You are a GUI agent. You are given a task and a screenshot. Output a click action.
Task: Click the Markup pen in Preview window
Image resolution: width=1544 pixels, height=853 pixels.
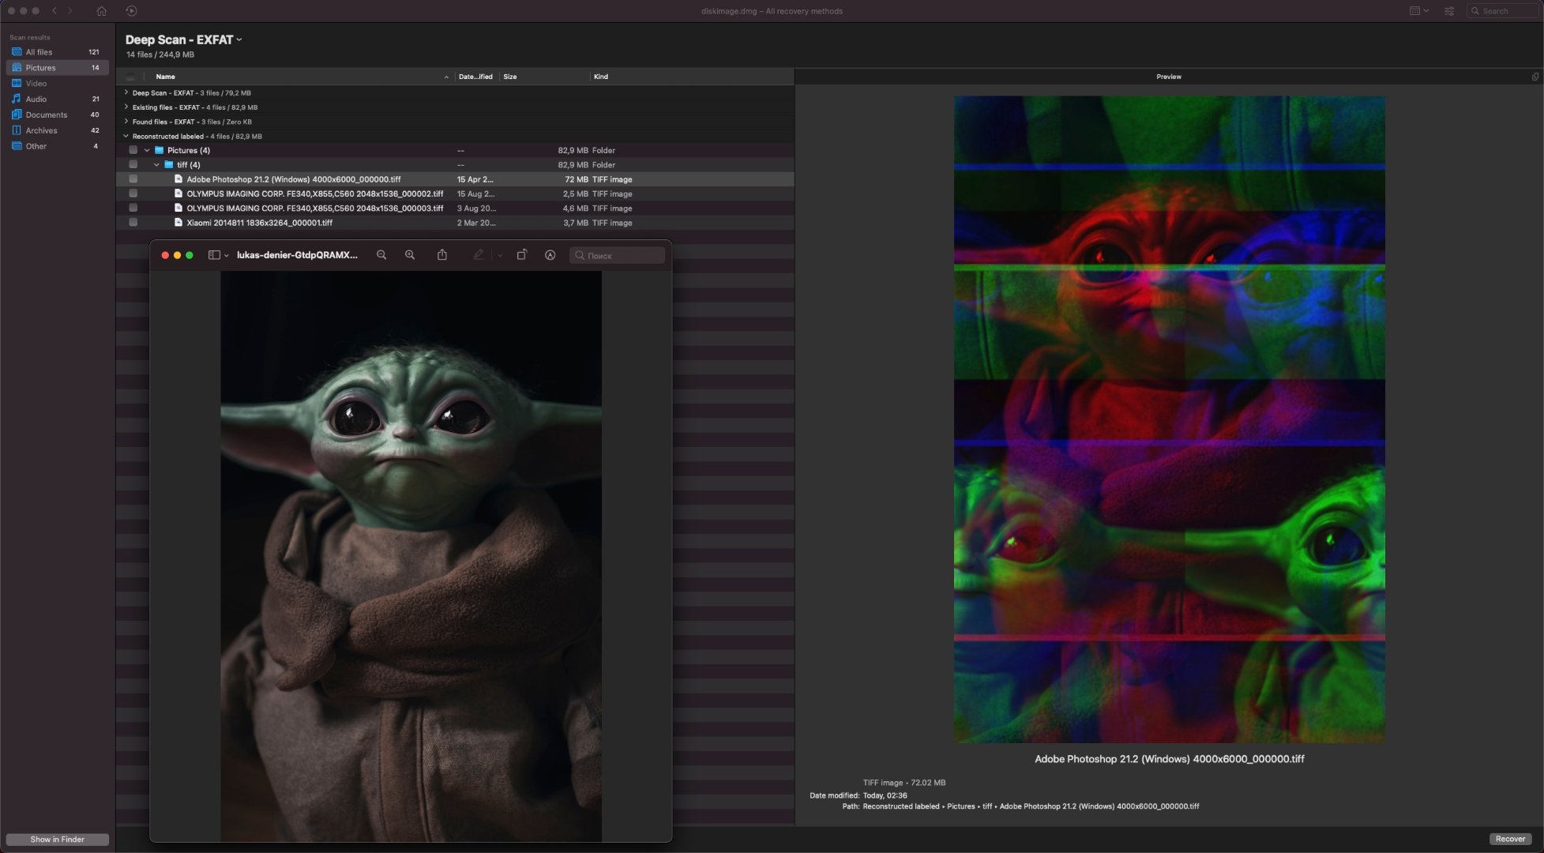(479, 254)
